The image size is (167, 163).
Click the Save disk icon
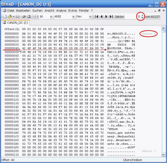point(17,17)
